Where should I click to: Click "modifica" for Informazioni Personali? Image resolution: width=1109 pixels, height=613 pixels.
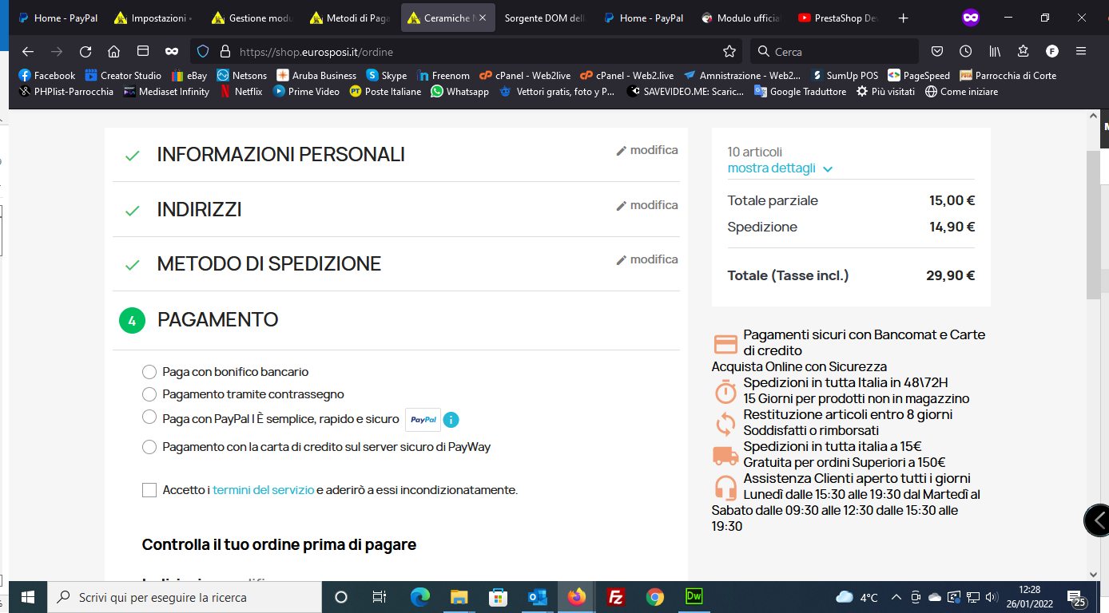[x=647, y=150]
